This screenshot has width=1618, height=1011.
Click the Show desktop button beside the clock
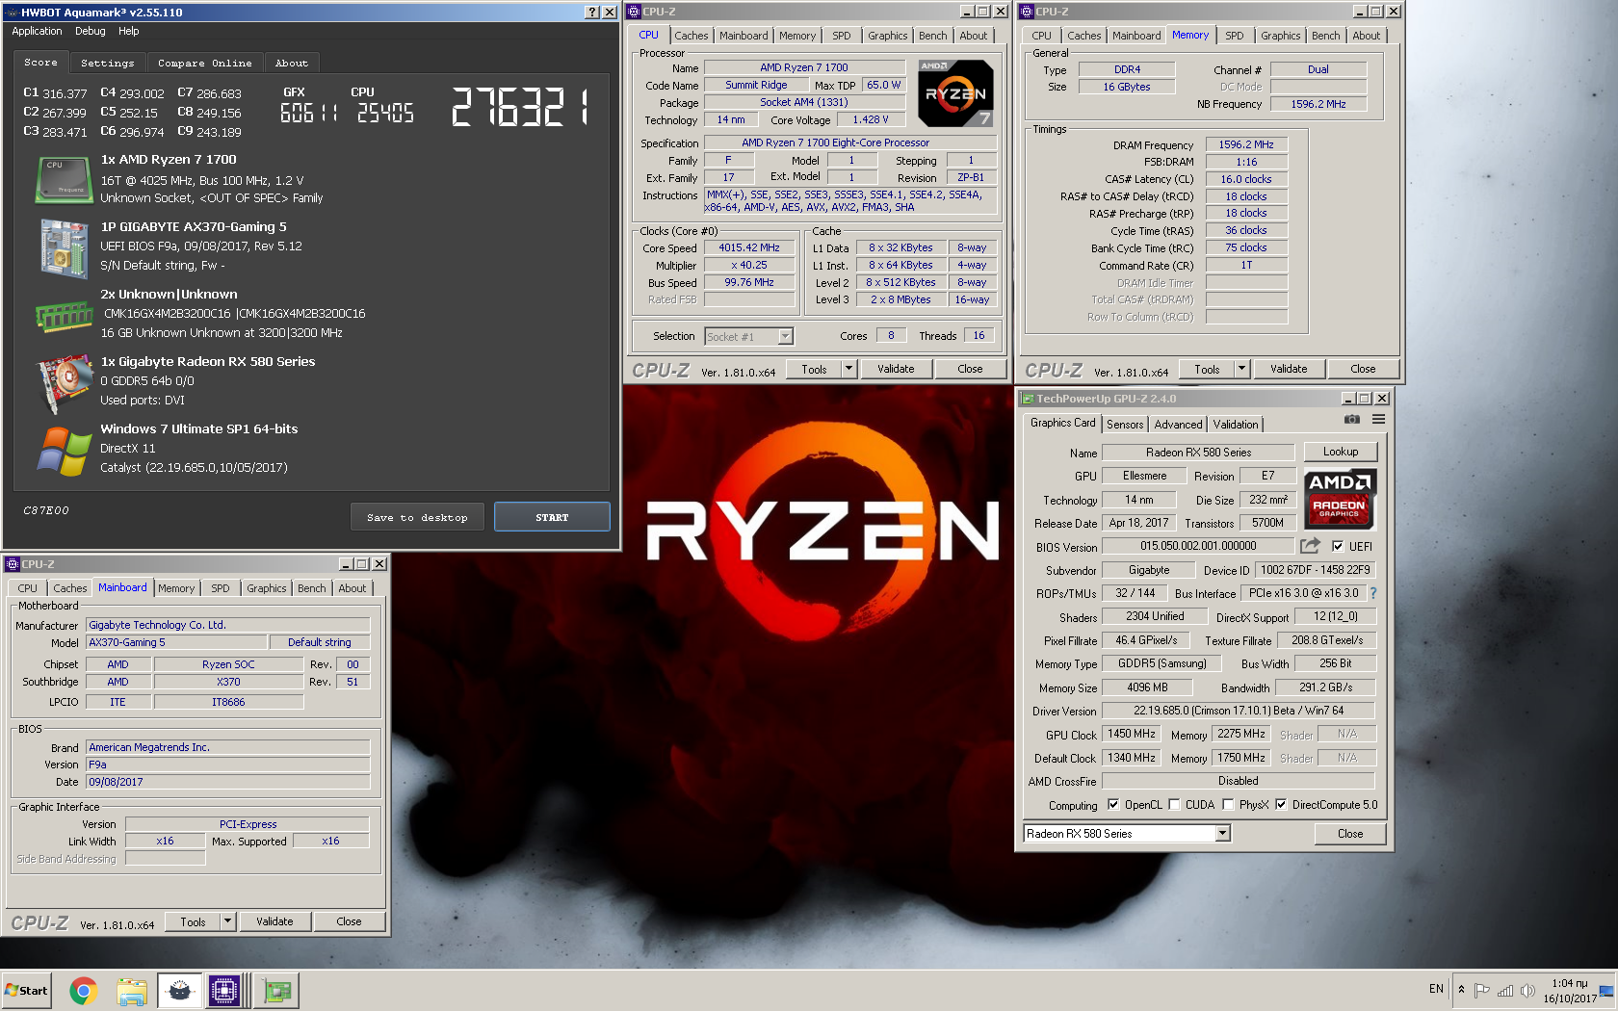point(1608,990)
